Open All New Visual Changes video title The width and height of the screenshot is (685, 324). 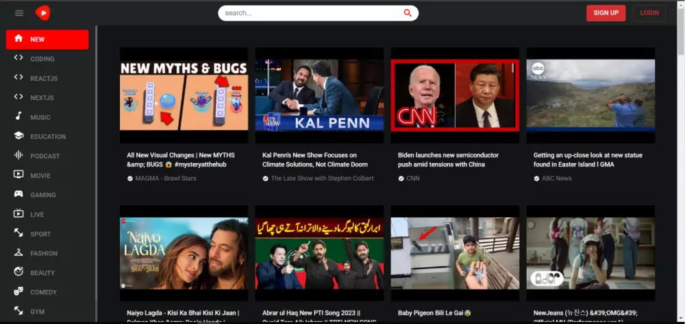180,160
